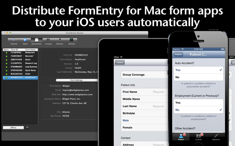
Task: Click the Company Name value Widget Press, Inc.
Action: click(x=71, y=99)
